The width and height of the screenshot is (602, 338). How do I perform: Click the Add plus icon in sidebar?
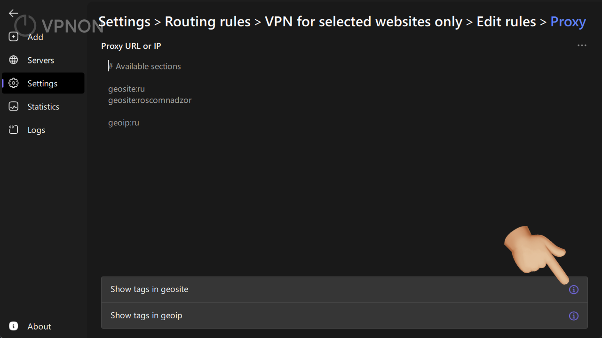pyautogui.click(x=14, y=37)
